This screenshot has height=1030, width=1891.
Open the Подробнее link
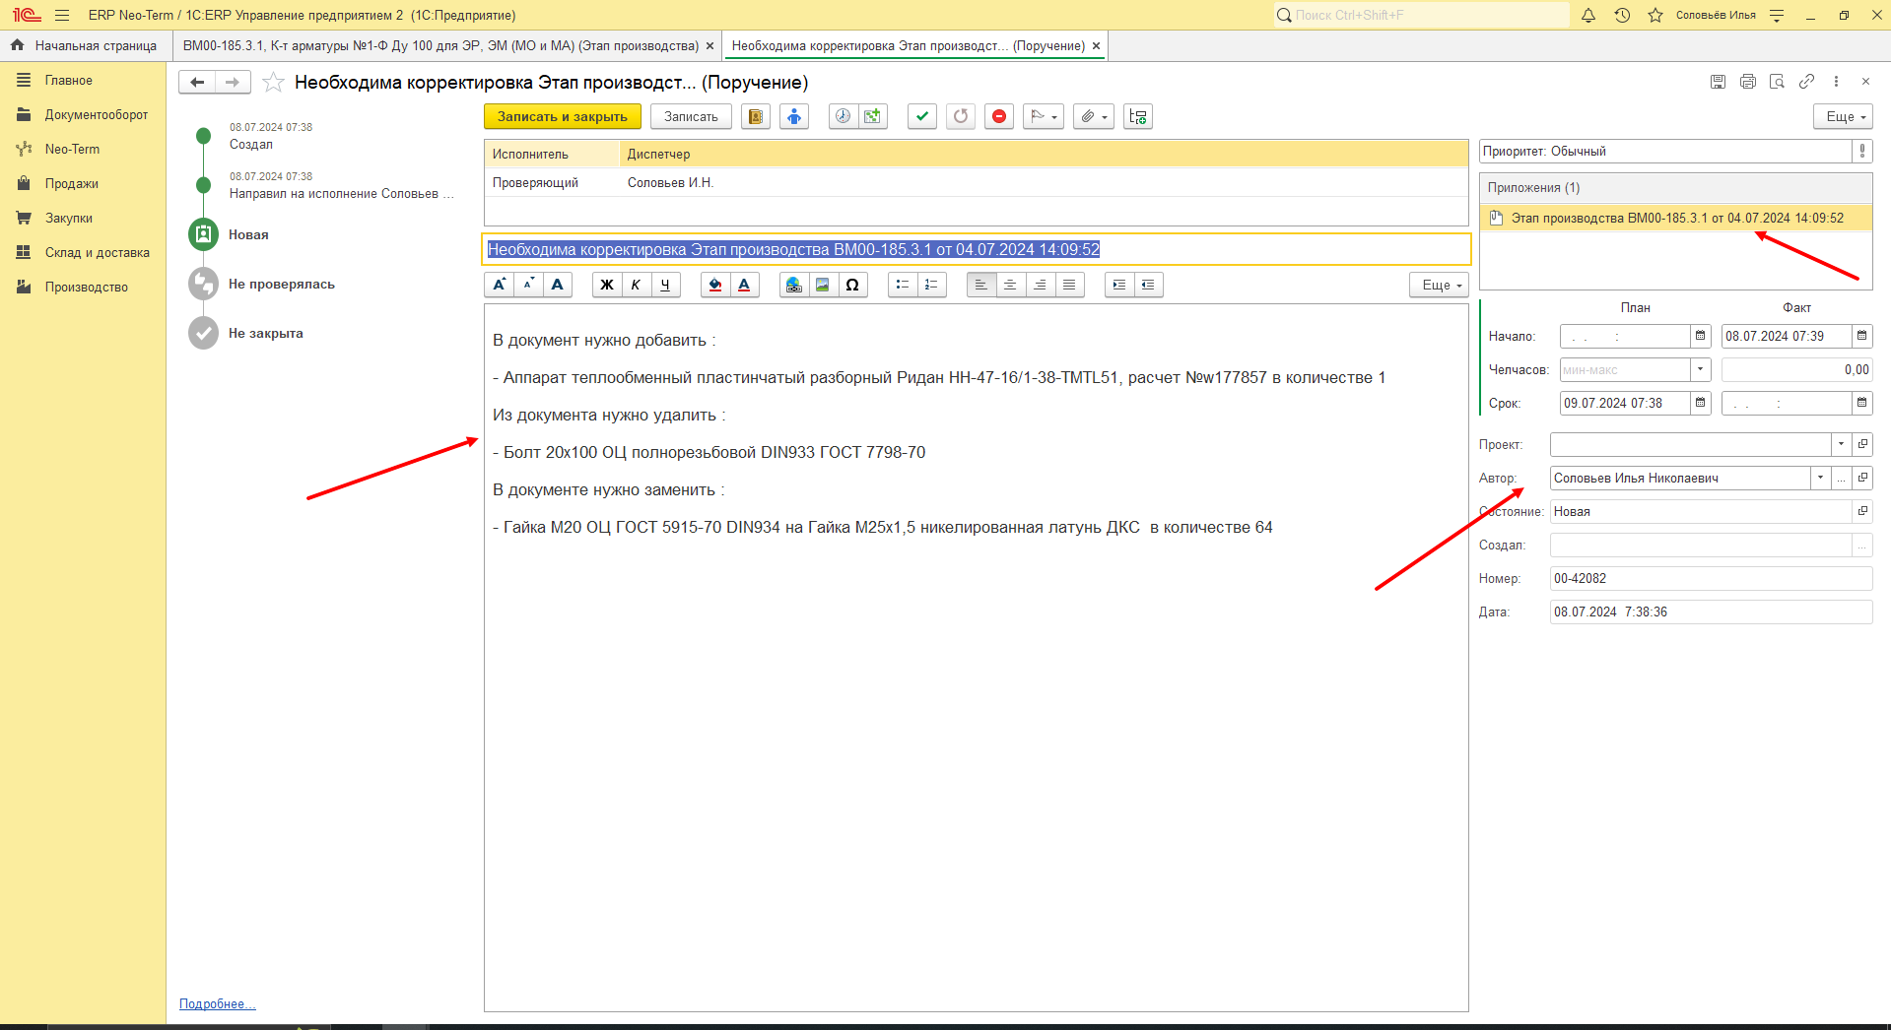pos(217,1003)
